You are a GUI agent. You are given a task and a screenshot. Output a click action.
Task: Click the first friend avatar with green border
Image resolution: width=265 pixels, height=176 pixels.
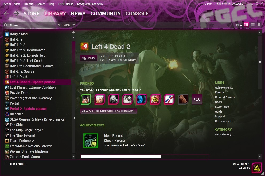[x=86, y=99]
